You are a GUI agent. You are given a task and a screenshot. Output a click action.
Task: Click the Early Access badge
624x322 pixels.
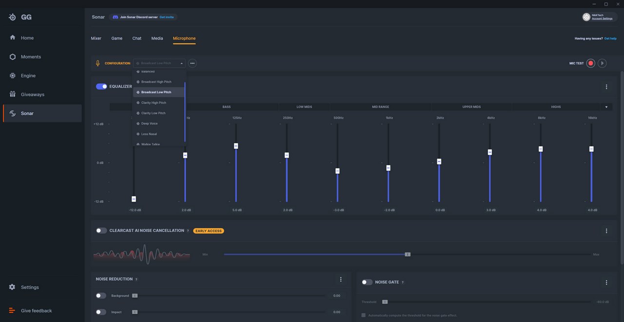[209, 231]
